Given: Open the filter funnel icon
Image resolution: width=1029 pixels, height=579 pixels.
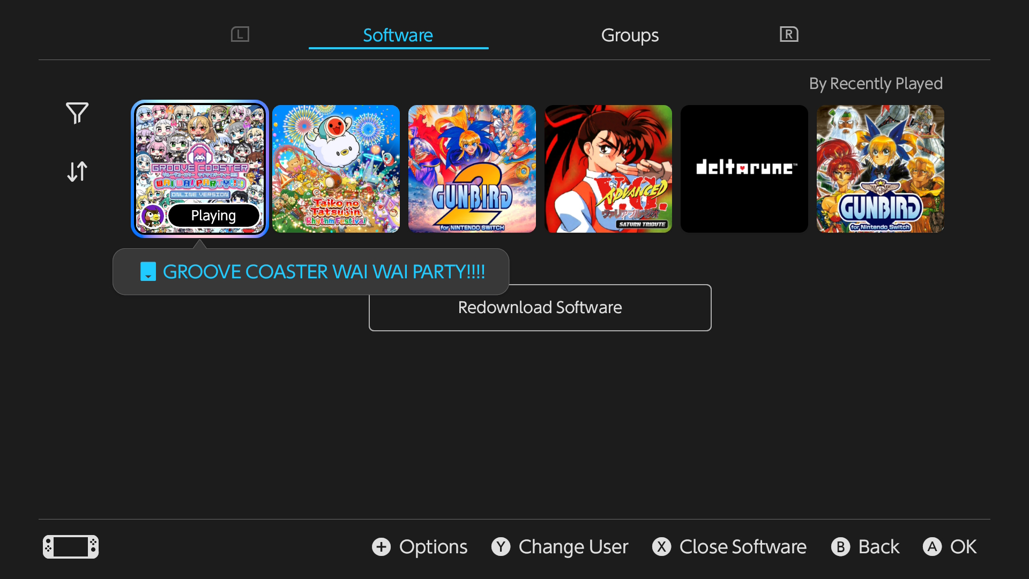Looking at the screenshot, I should click(x=77, y=113).
